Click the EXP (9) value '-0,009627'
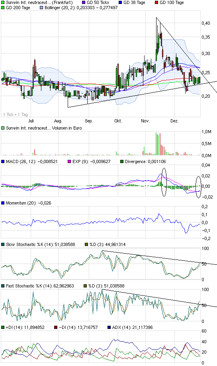 [x=101, y=161]
